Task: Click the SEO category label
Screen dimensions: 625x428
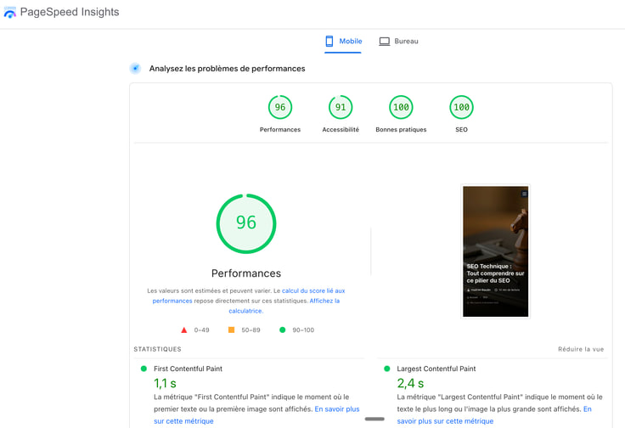Action: click(x=461, y=130)
